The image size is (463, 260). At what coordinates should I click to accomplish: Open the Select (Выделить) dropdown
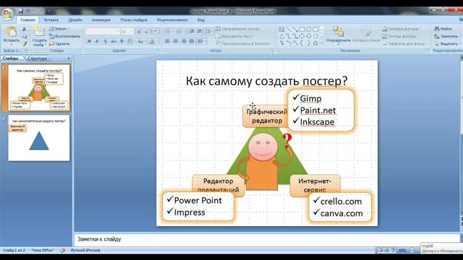coord(448,44)
